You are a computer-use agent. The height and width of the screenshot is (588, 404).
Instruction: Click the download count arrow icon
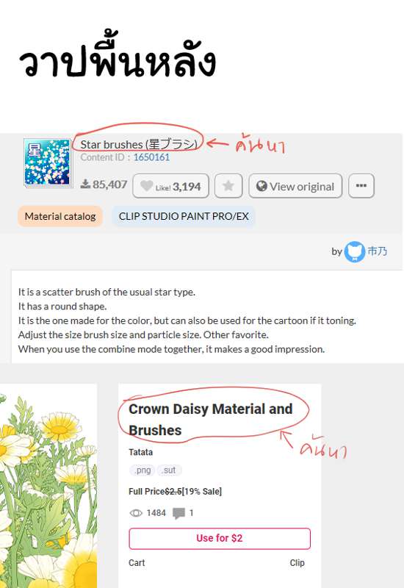point(85,184)
